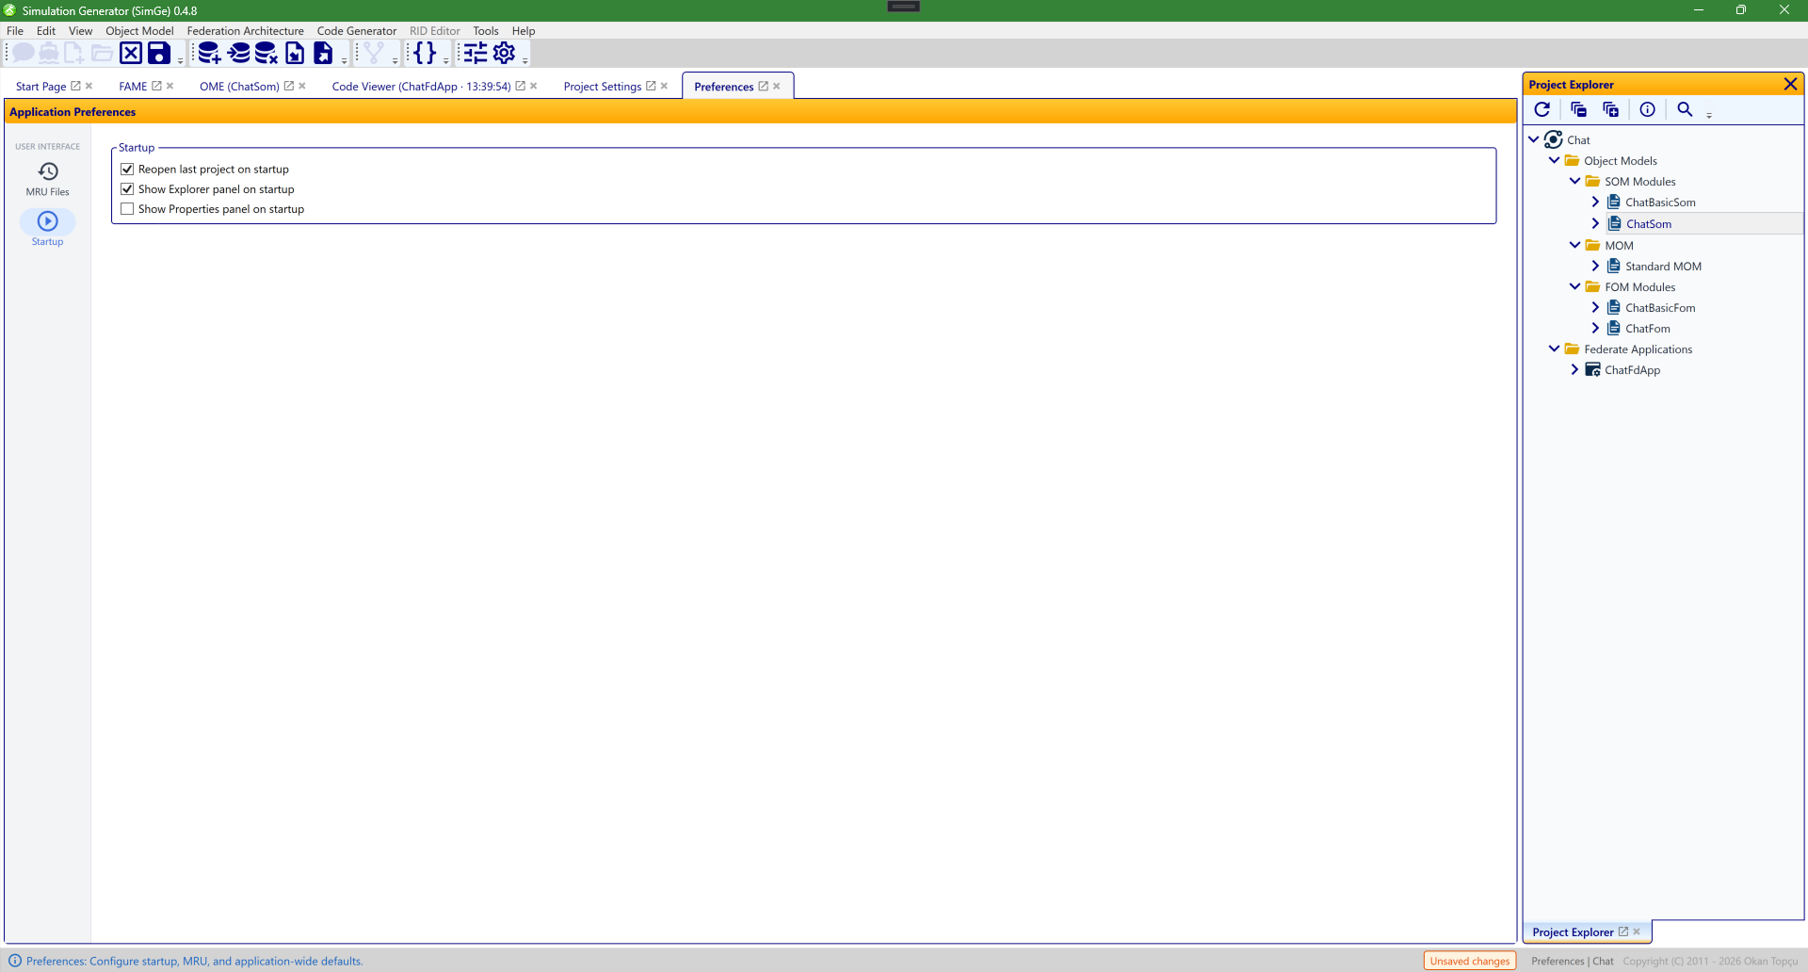This screenshot has width=1808, height=972.
Task: Click the Unsaved changes status badge
Action: [x=1469, y=961]
